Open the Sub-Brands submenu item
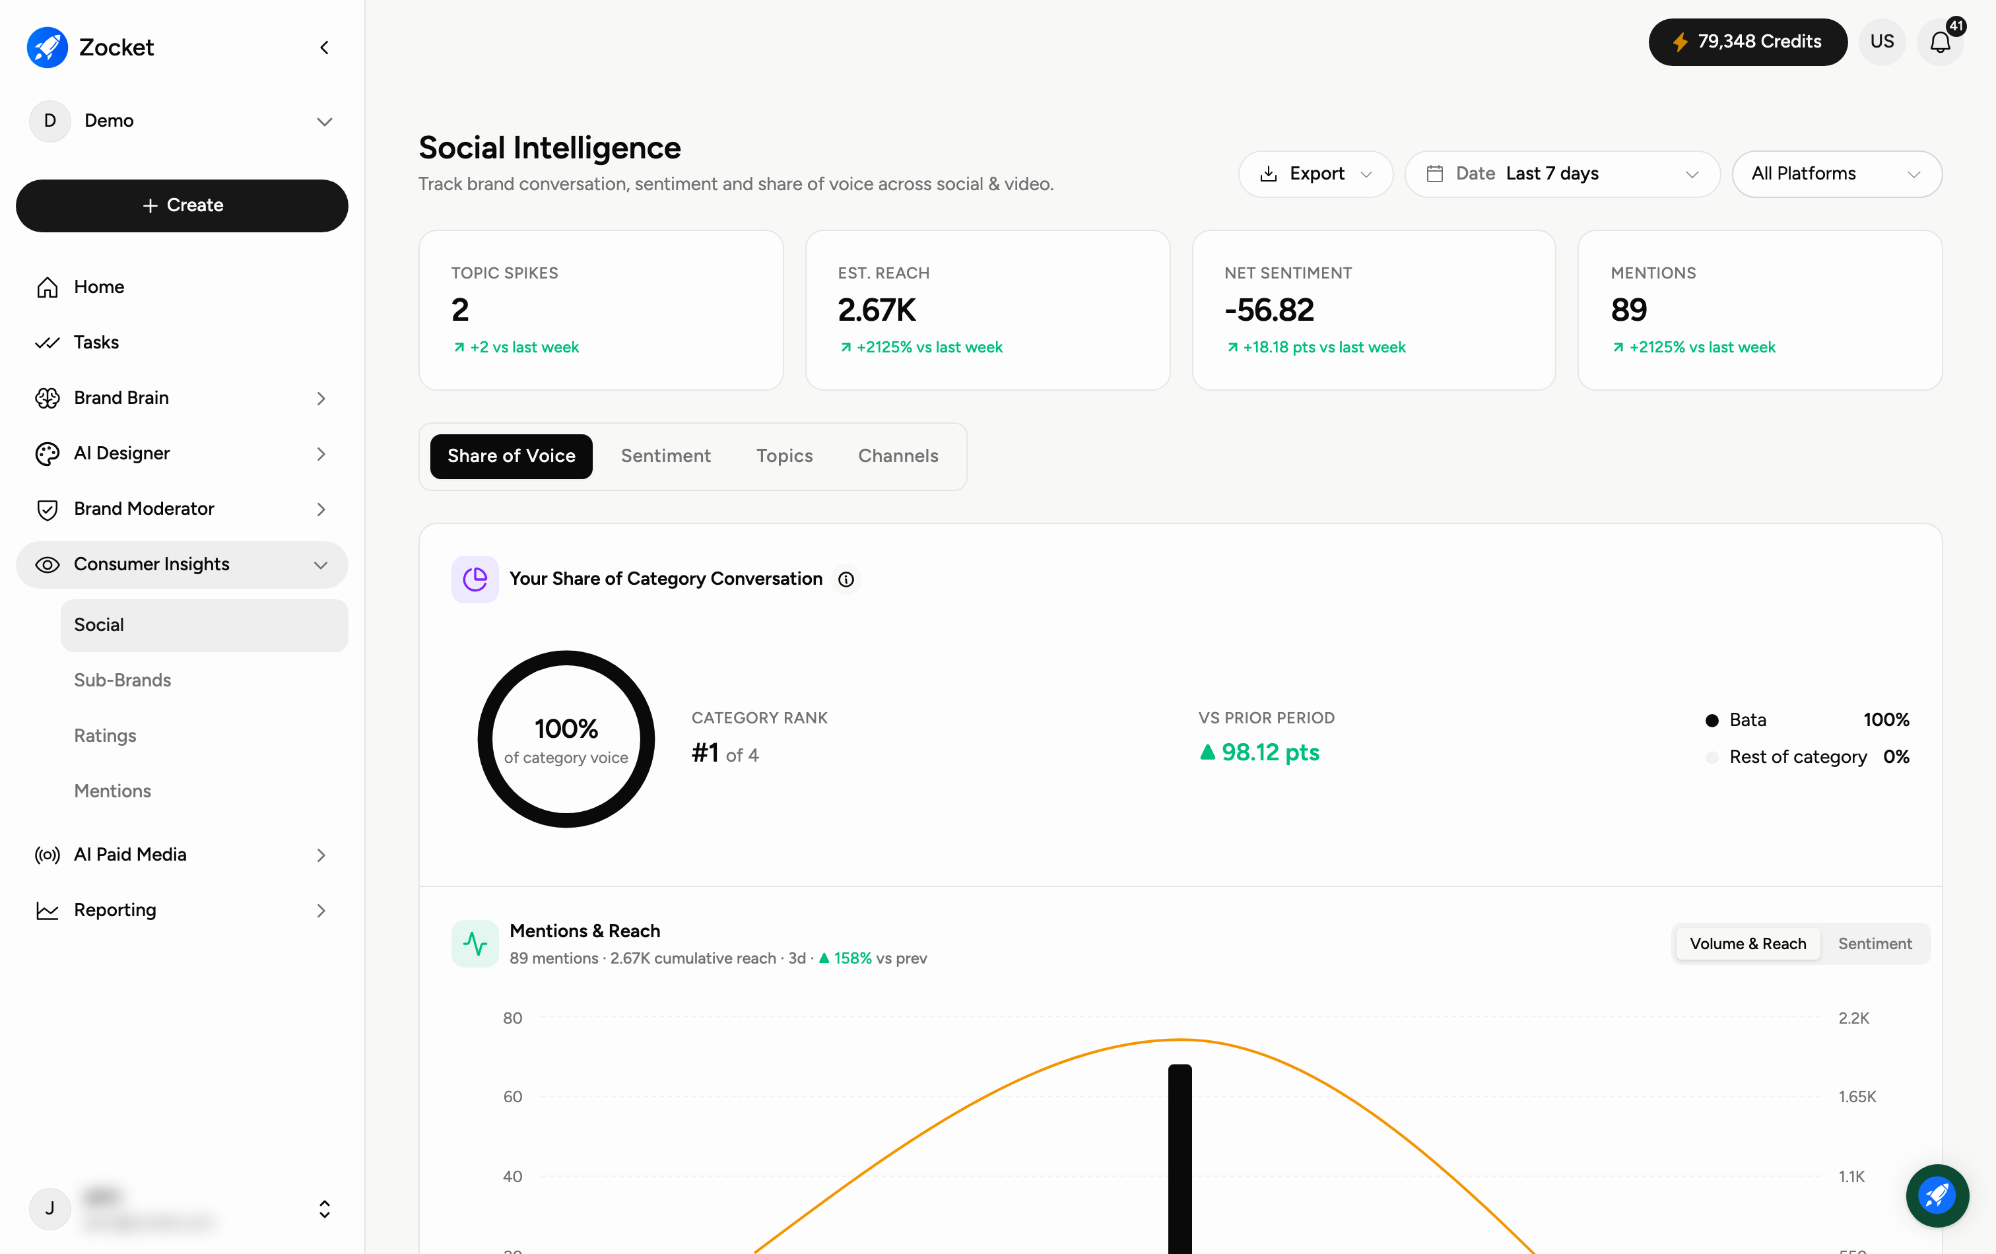The width and height of the screenshot is (1996, 1254). coord(204,680)
